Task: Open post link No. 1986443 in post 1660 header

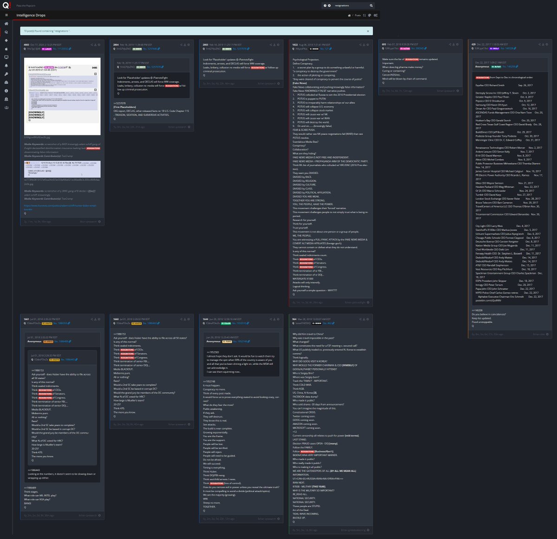Action: click(x=150, y=323)
